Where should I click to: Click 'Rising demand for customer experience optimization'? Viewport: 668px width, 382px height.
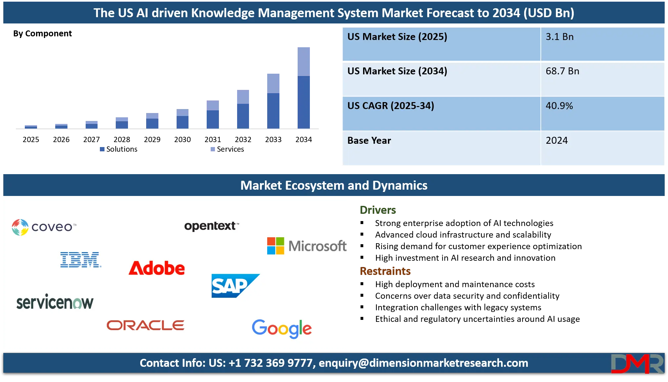479,246
